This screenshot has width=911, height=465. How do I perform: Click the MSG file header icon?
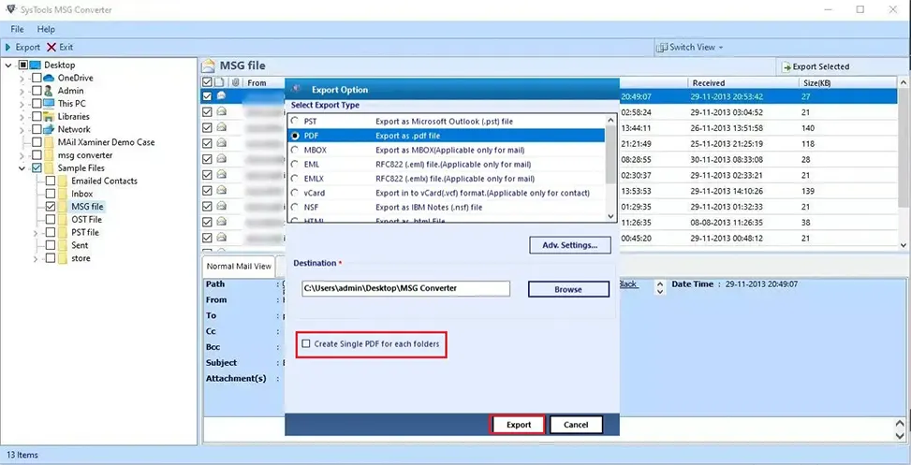(210, 65)
